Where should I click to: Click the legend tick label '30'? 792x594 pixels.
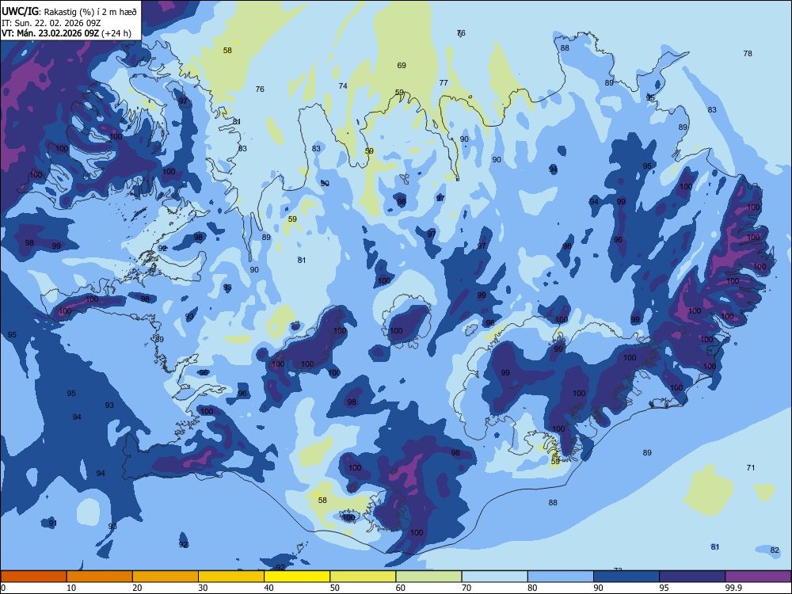coord(203,588)
